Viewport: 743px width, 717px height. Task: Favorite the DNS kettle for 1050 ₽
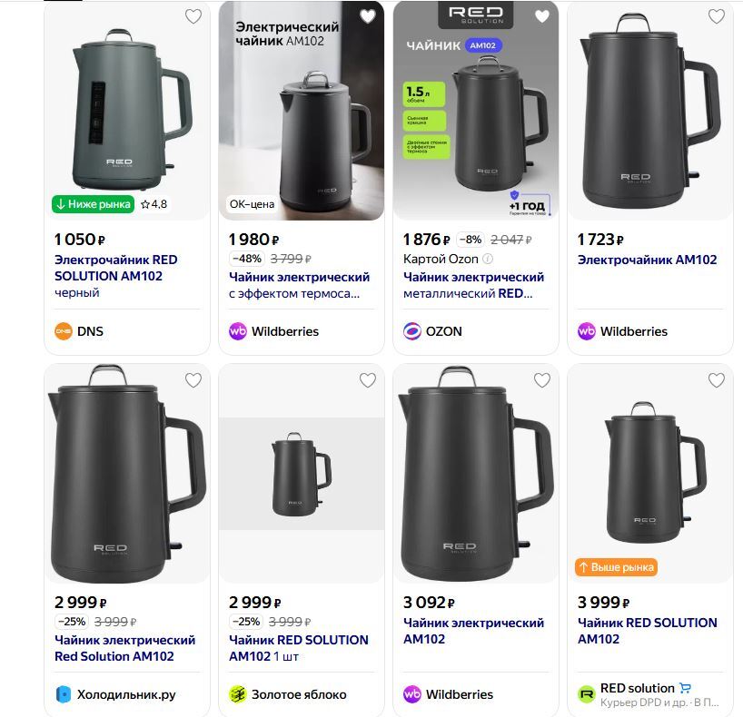(193, 16)
